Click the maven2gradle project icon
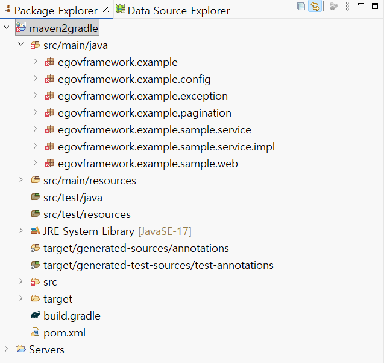 point(21,28)
